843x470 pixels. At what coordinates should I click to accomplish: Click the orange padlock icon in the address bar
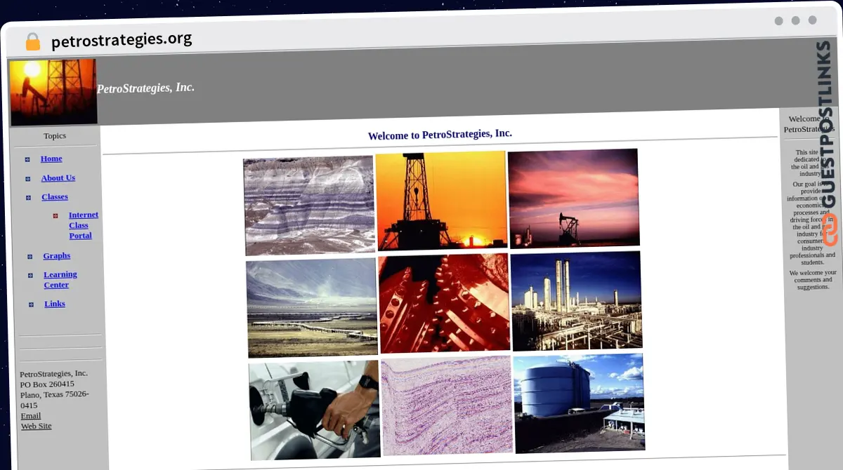click(x=32, y=41)
